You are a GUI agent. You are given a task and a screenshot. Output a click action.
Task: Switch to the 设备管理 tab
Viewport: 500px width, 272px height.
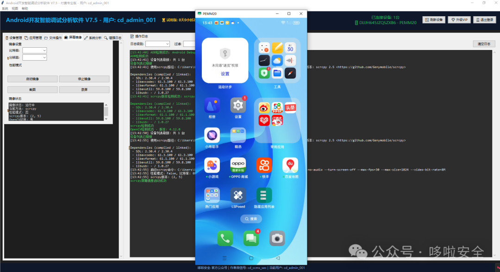tap(14, 38)
